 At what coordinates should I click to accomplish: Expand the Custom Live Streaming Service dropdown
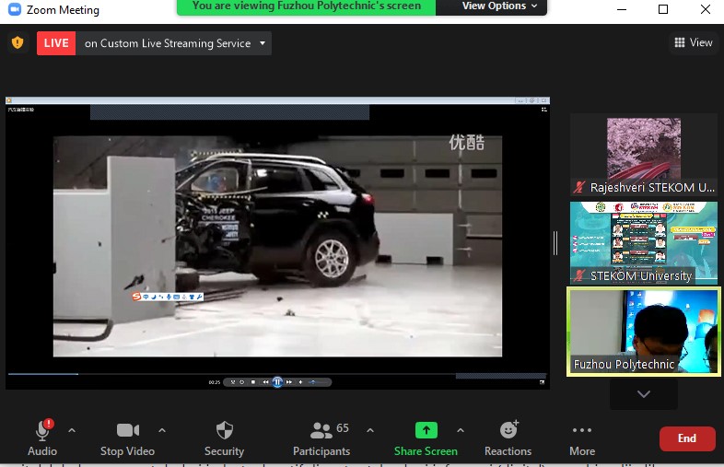click(x=263, y=43)
